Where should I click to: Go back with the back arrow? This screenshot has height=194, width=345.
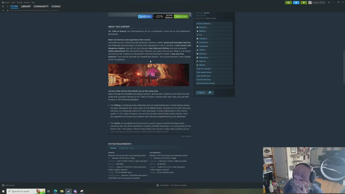[x=3, y=6]
